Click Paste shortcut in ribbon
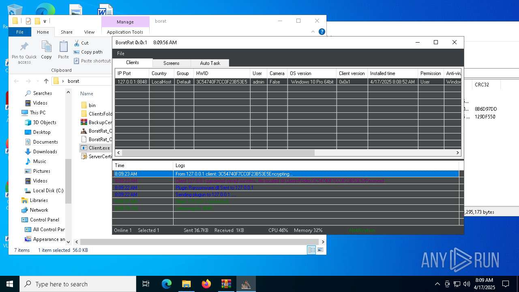Screen dimensions: 519x292 (x=92, y=61)
